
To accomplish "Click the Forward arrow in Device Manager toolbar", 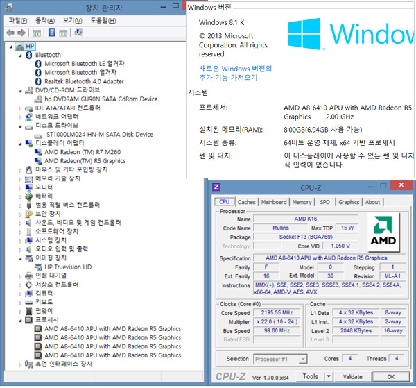I will click(21, 33).
